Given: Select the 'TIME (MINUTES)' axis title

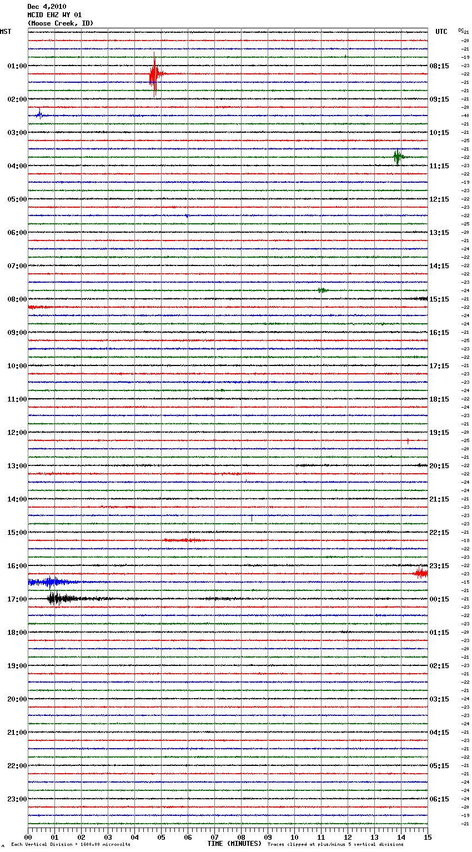Looking at the screenshot, I should (234, 844).
